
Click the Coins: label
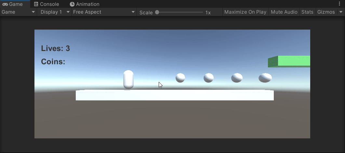(x=53, y=61)
